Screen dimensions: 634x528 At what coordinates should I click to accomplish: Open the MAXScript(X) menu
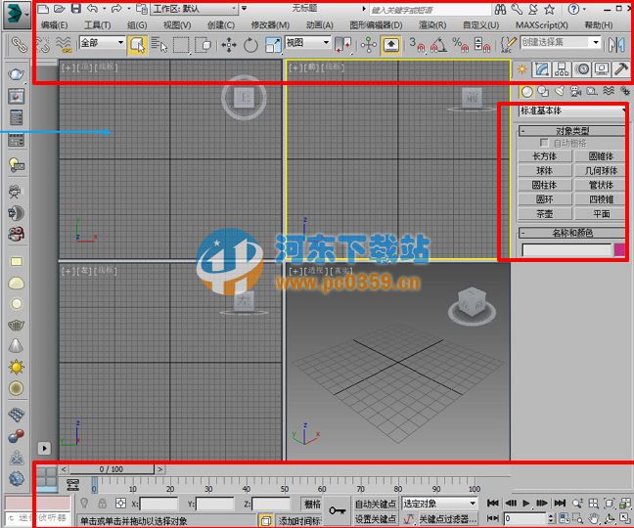[x=541, y=25]
